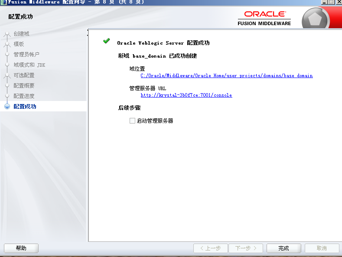Select the 域模式和 JDK step
This screenshot has height=257, width=342.
[29, 65]
